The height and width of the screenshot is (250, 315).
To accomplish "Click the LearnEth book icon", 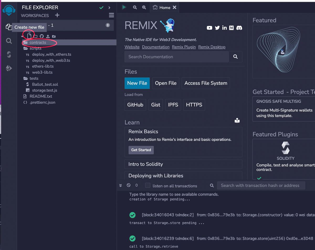I will click(237, 121).
